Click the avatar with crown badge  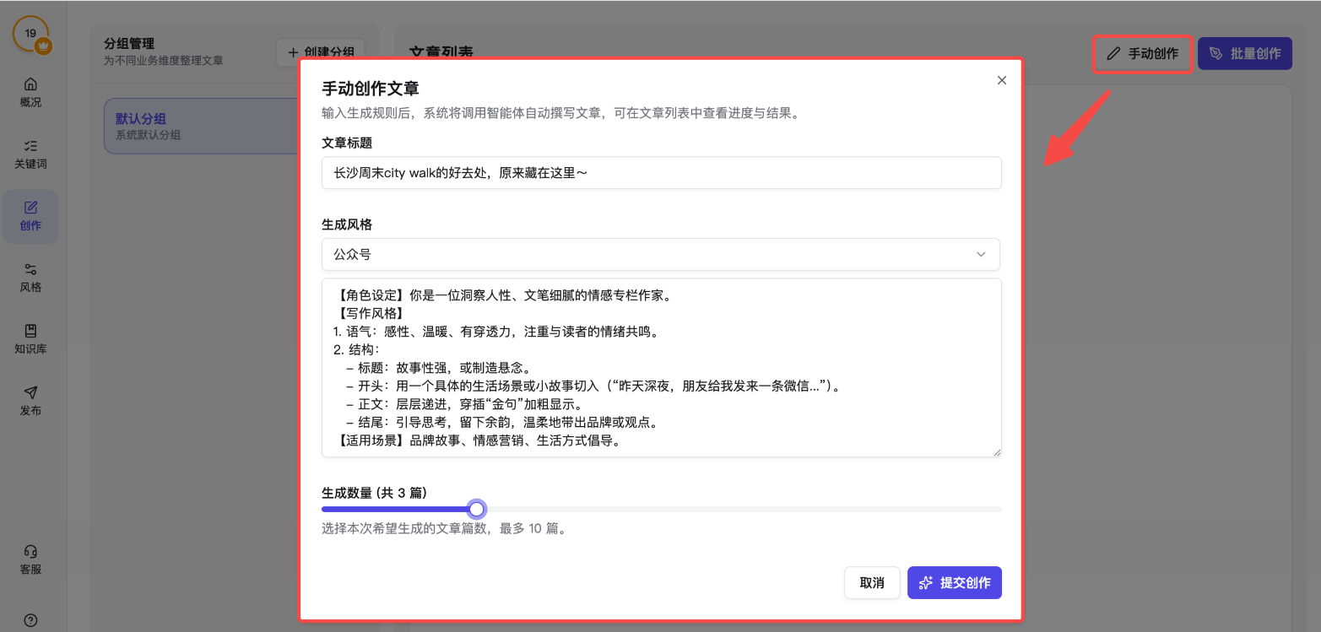(x=31, y=35)
